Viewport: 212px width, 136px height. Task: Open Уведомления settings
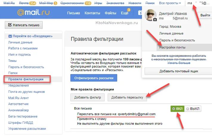click(18, 85)
